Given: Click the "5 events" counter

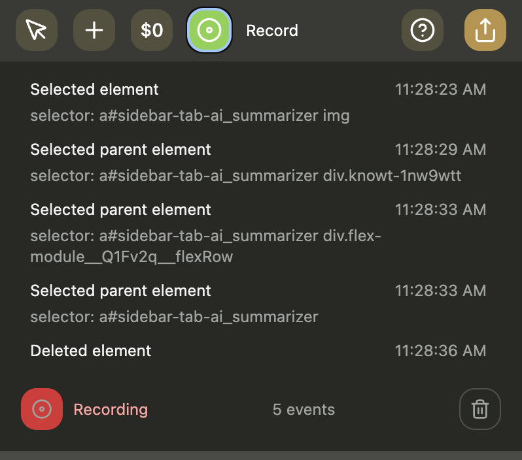Looking at the screenshot, I should (x=304, y=410).
